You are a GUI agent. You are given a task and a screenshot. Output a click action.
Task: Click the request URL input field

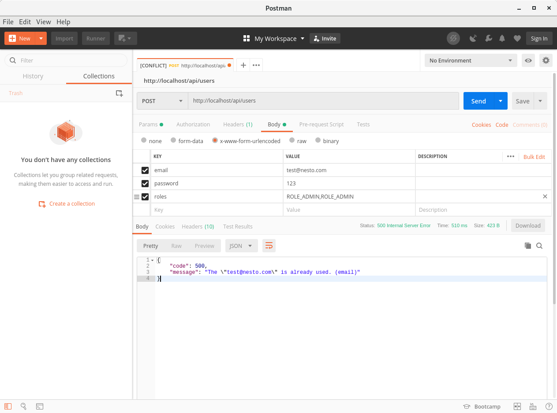[x=323, y=101]
